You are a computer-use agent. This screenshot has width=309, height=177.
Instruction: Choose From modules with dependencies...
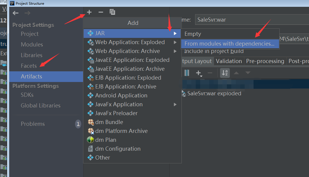click(x=230, y=44)
